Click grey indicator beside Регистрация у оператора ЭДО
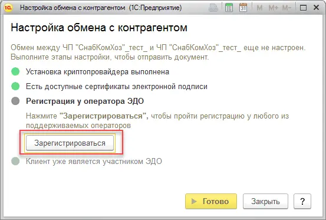 (15, 101)
